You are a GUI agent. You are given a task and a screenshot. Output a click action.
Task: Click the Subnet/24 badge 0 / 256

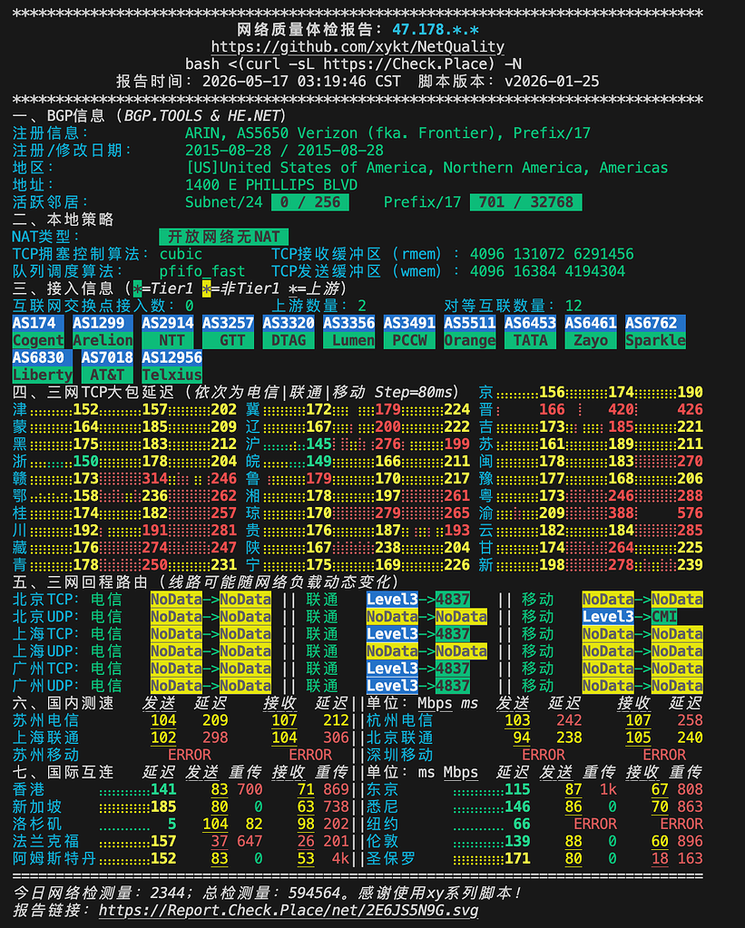click(x=310, y=202)
